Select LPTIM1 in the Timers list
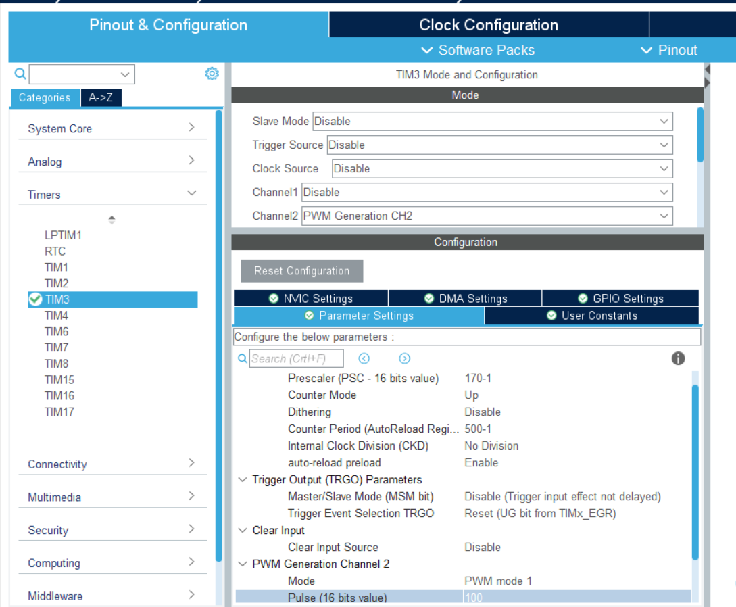 coord(63,235)
